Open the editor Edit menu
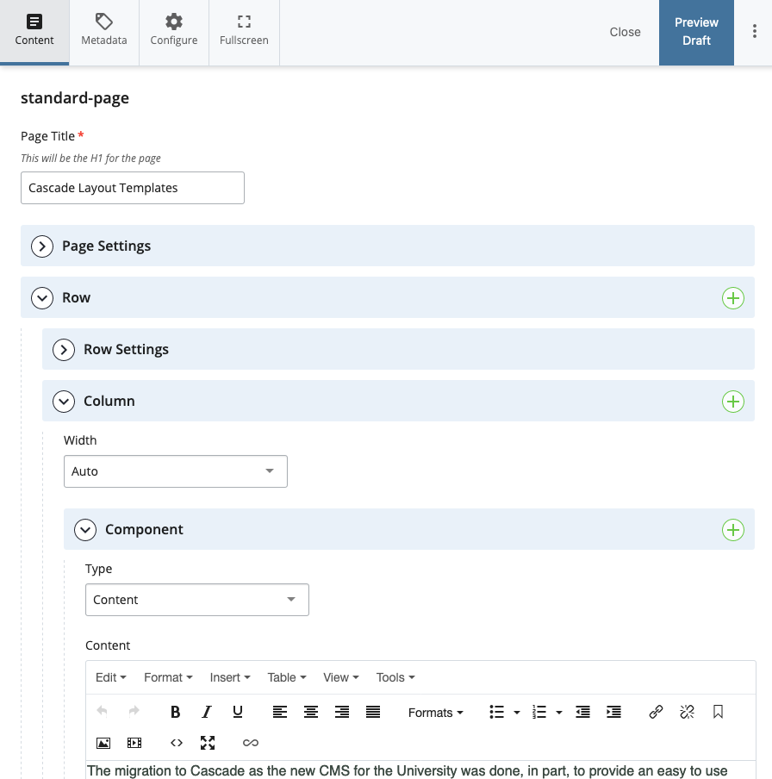The image size is (772, 779). [x=111, y=677]
